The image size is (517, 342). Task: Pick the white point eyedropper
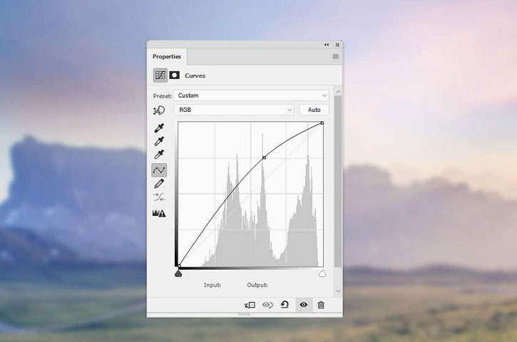[159, 155]
